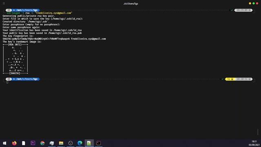The image size is (261, 147).
Task: Click the green maximize window button
Action: pyautogui.click(x=254, y=3)
